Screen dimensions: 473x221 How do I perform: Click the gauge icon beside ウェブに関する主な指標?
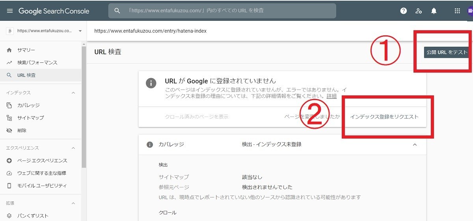9,173
